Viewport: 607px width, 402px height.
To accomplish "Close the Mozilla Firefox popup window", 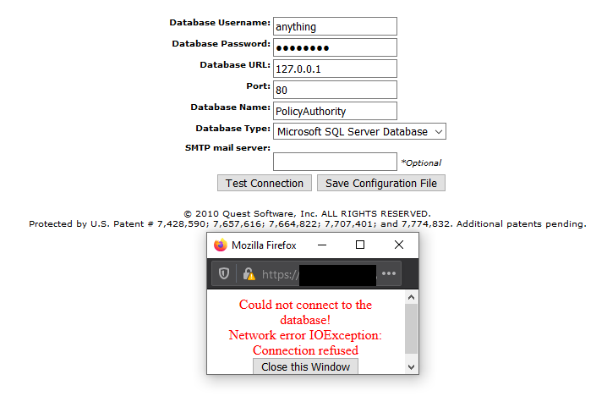I will (399, 245).
